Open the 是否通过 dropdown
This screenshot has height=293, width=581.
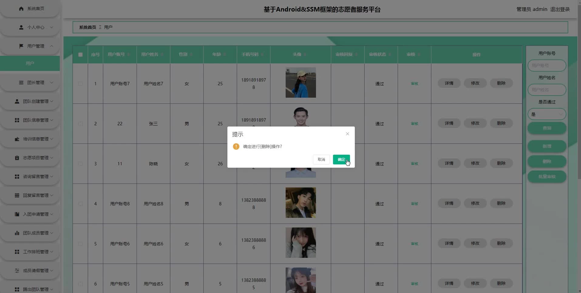pyautogui.click(x=547, y=114)
